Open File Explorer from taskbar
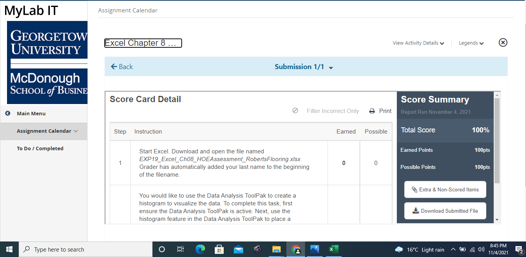The width and height of the screenshot is (526, 257). [x=276, y=249]
